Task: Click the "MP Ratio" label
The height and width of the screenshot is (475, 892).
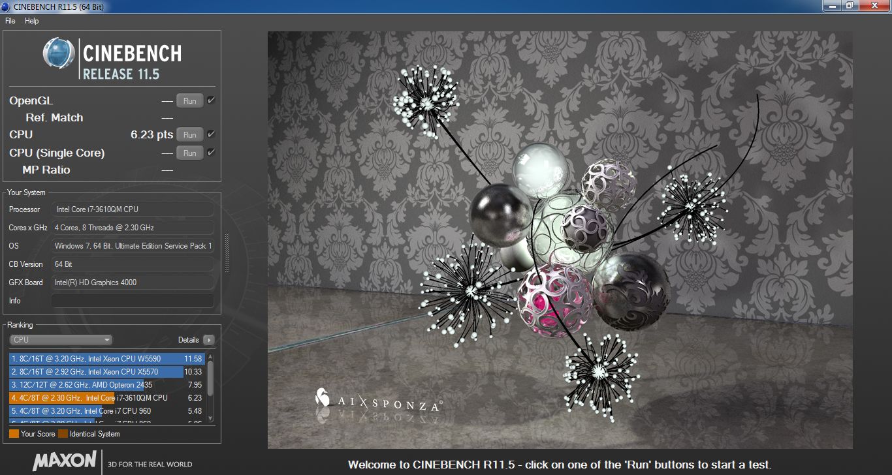Action: point(46,170)
